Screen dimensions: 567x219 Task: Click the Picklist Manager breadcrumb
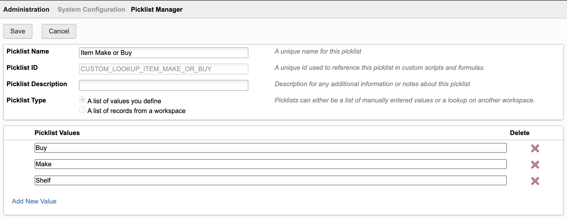click(x=157, y=10)
